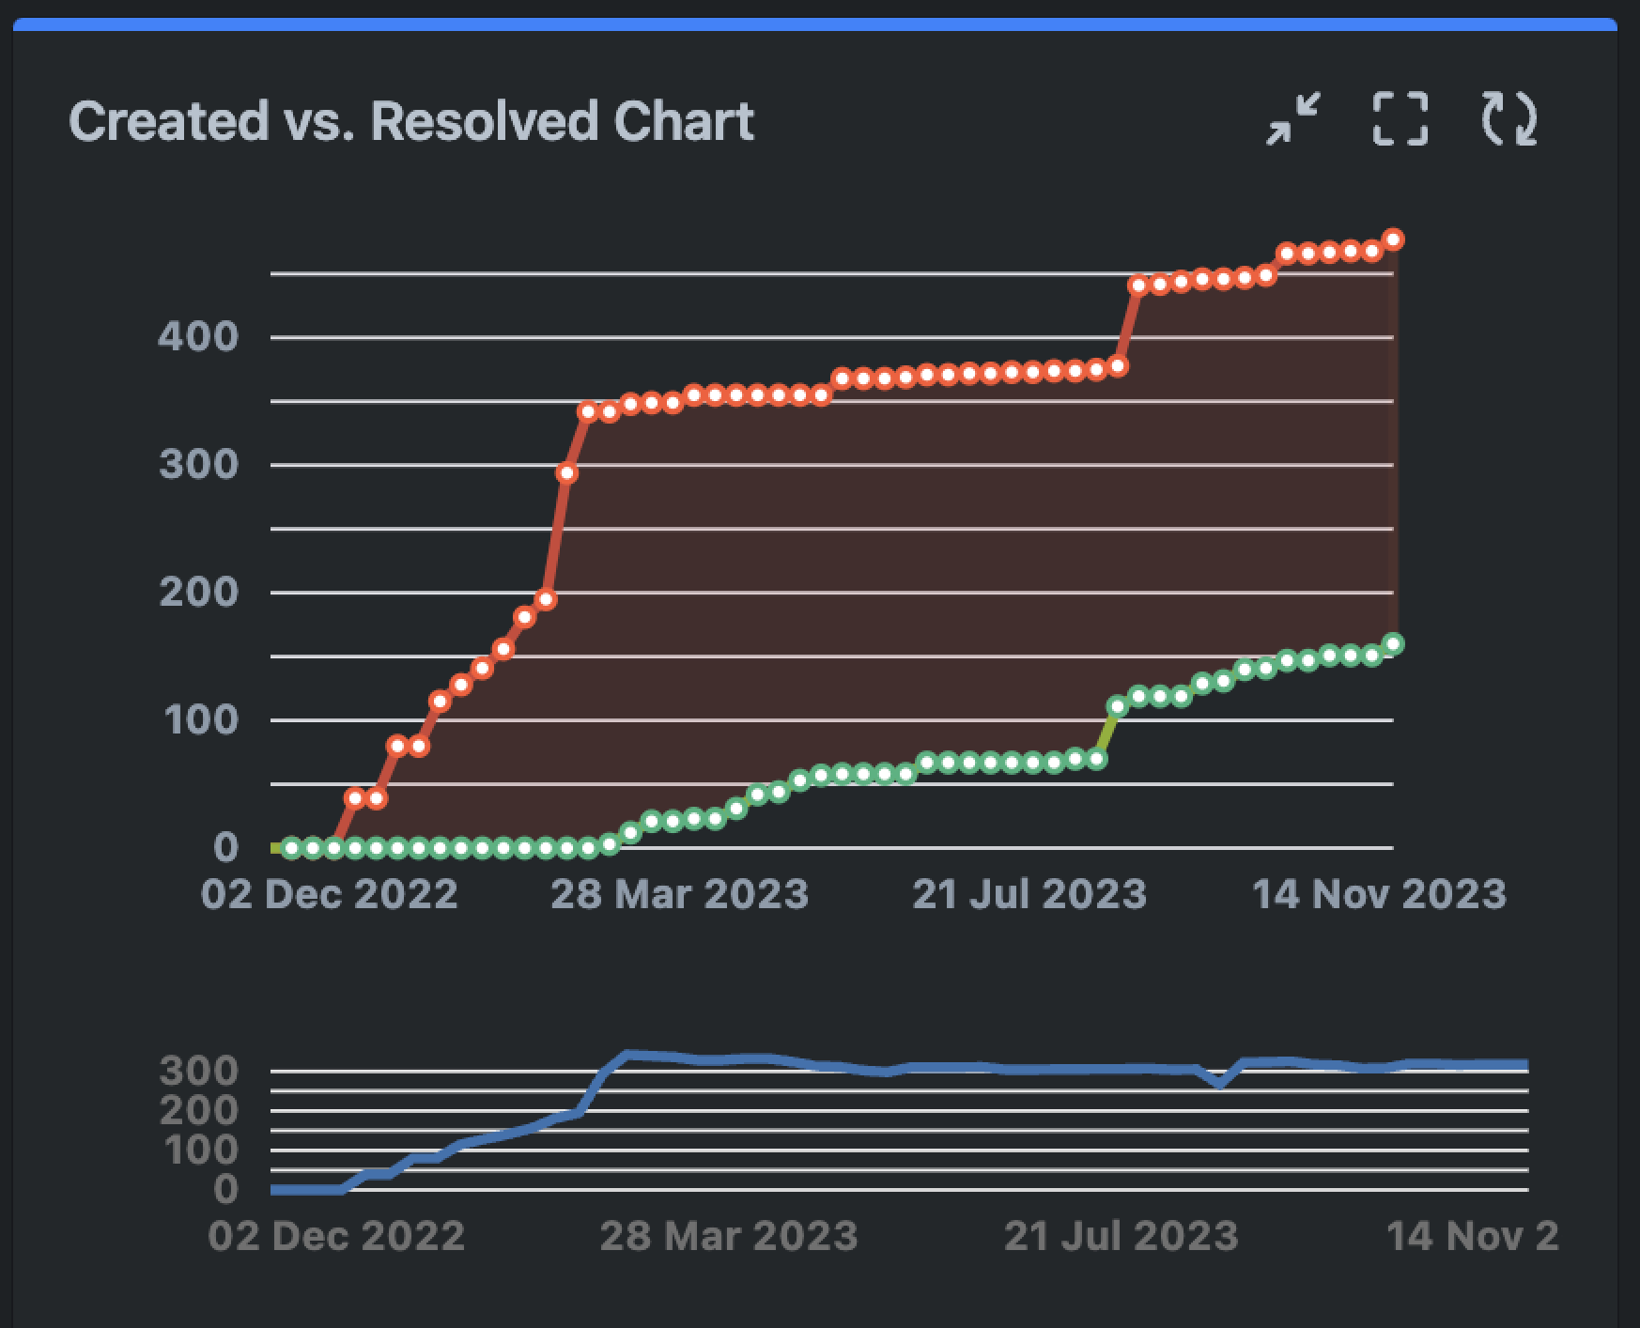1640x1328 pixels.
Task: Click the collapse arrows icon in panel header
Action: (x=1294, y=119)
